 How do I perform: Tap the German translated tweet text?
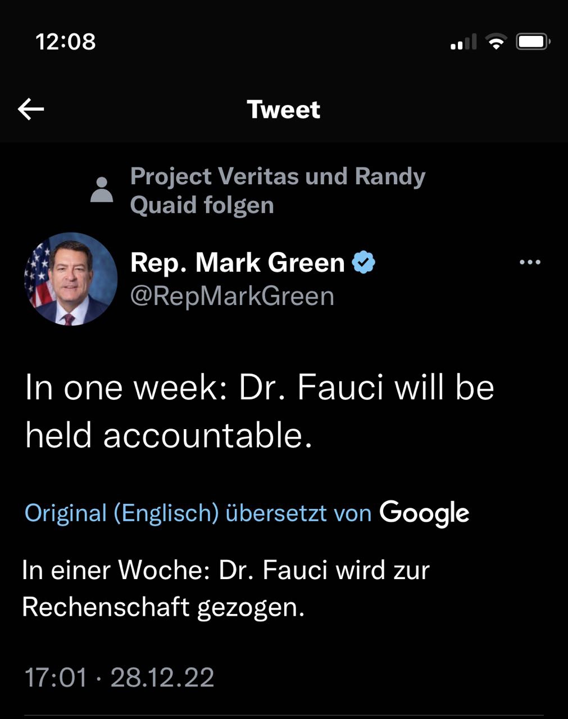tap(225, 588)
